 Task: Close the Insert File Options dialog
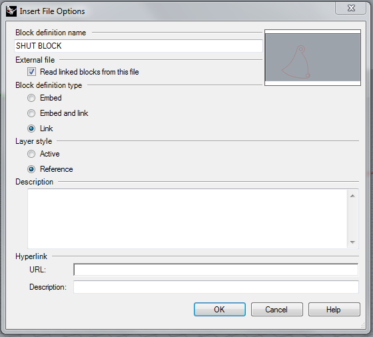click(350, 8)
